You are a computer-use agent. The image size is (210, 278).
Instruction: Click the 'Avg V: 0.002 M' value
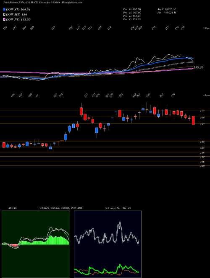pyautogui.click(x=166, y=9)
